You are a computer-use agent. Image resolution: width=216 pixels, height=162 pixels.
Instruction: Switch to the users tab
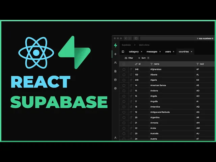click(x=168, y=52)
